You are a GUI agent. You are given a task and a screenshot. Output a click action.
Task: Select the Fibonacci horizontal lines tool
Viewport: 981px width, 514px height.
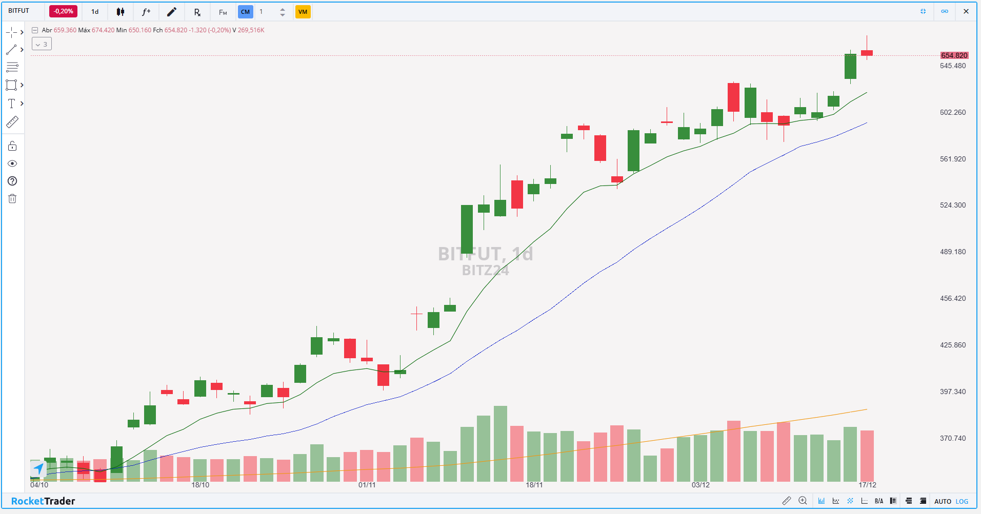point(12,67)
